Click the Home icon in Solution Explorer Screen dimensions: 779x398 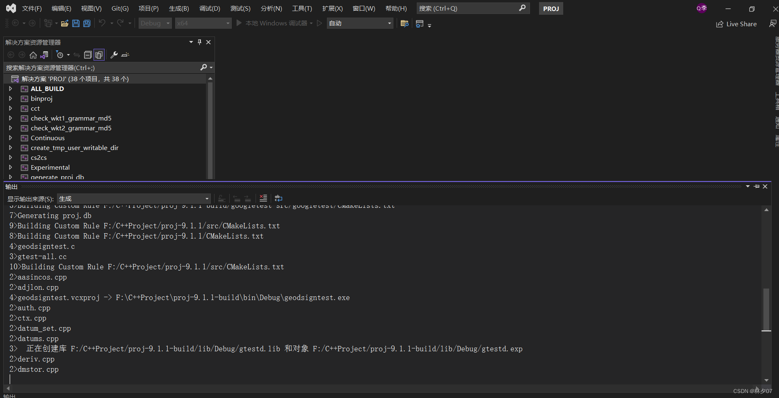(33, 55)
